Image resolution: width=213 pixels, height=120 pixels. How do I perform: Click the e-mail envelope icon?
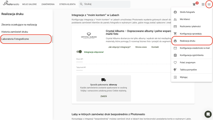(x=175, y=48)
